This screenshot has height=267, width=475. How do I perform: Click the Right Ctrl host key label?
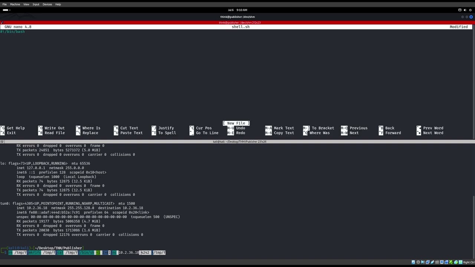click(x=469, y=262)
